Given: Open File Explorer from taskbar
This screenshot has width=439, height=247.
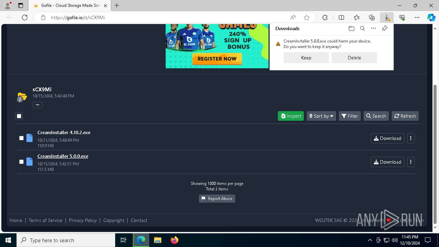Looking at the screenshot, I should pos(157,240).
